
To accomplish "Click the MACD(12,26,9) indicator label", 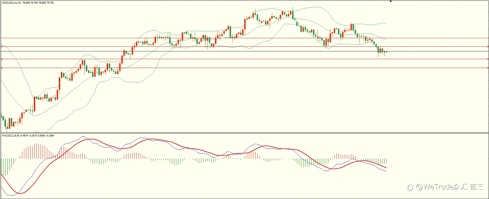I will 11,136.
